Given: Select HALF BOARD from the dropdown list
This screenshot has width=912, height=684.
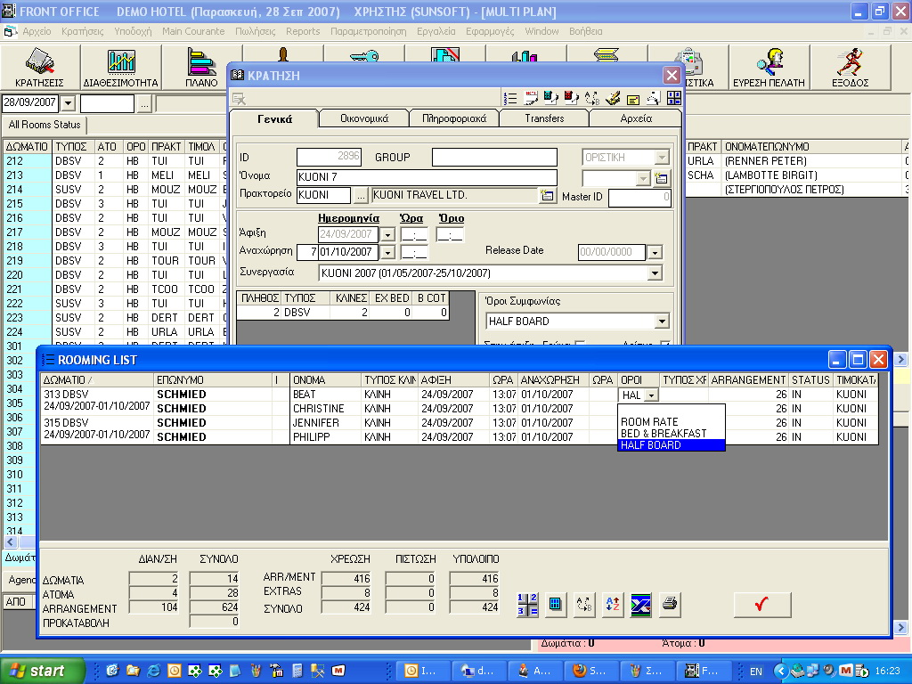Looking at the screenshot, I should click(671, 445).
